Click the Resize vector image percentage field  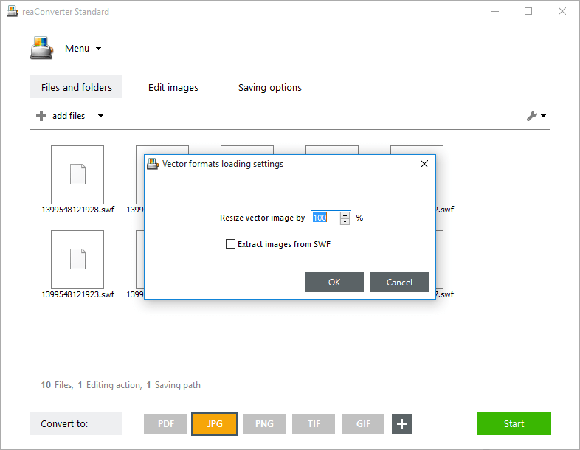[325, 218]
